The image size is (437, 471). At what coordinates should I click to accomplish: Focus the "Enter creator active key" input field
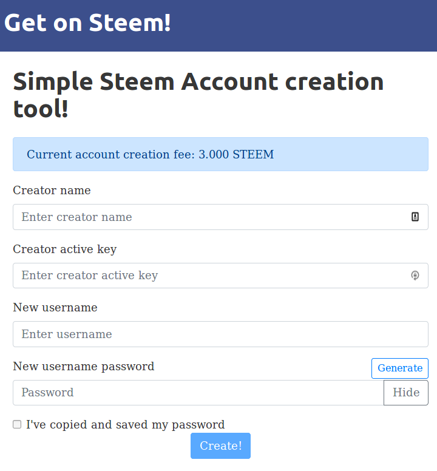point(220,276)
